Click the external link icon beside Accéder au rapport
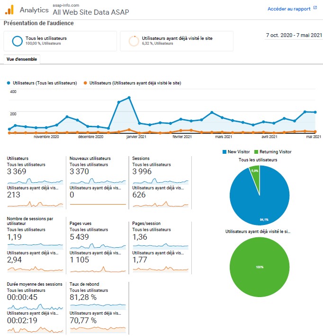The image size is (323, 336). point(315,9)
